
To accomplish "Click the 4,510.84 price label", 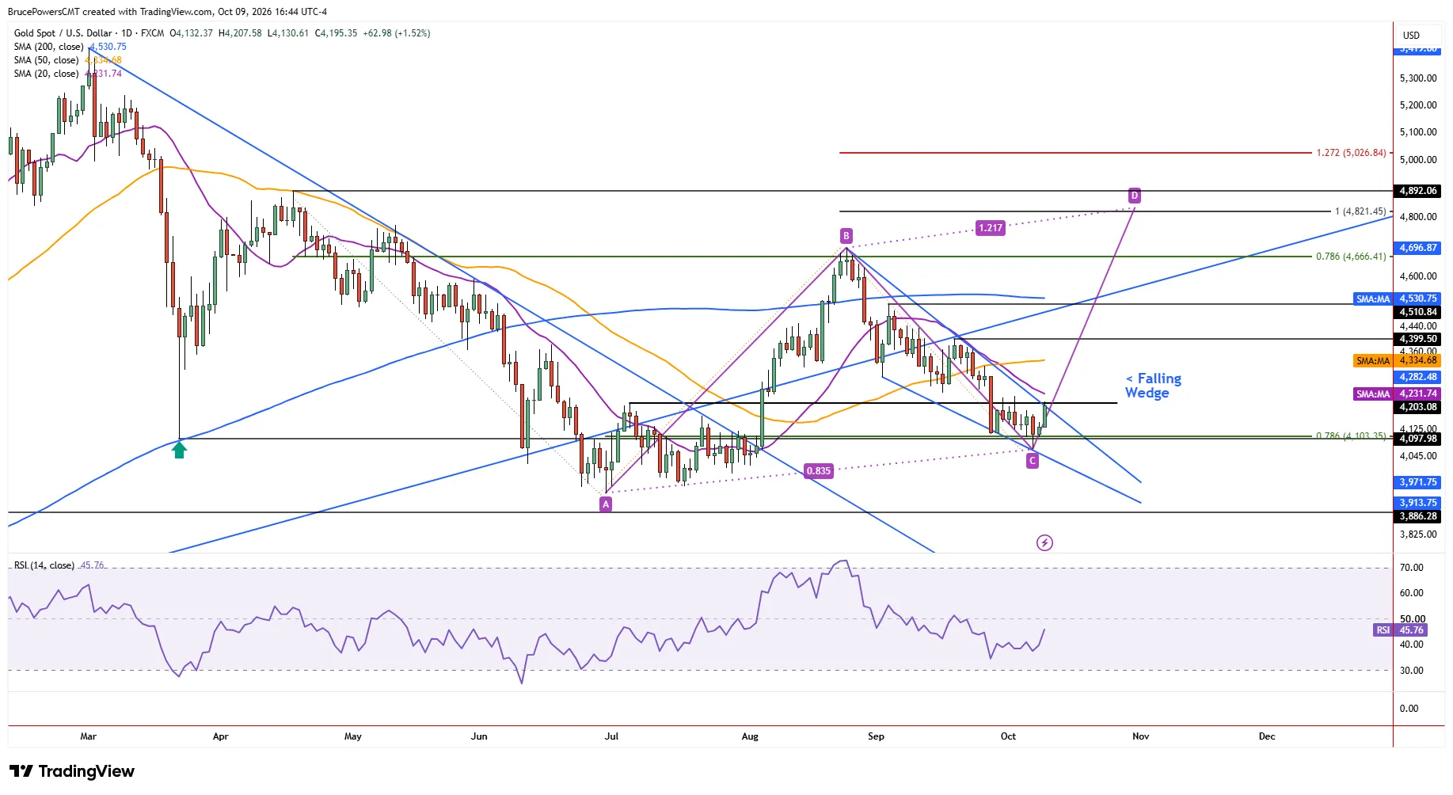I will (x=1417, y=312).
